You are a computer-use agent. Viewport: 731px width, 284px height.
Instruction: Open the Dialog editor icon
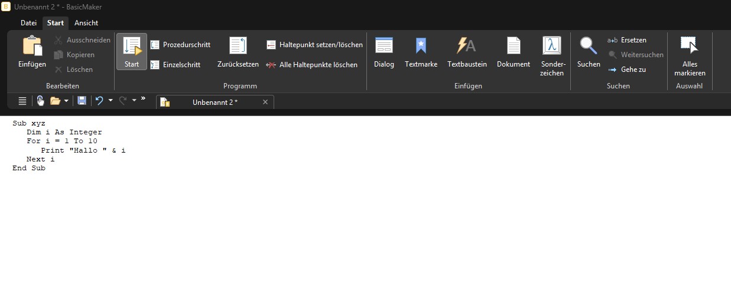[384, 46]
